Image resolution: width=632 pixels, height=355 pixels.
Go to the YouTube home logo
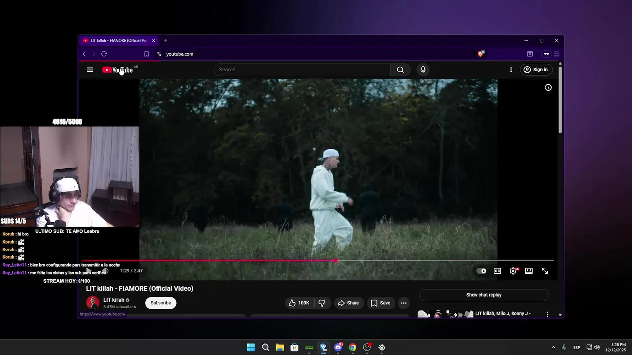118,70
